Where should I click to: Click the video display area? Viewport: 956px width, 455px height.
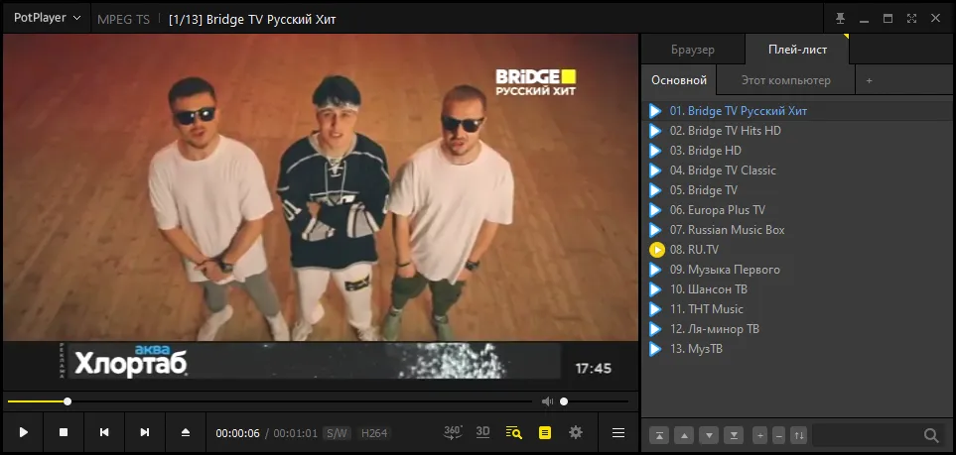pyautogui.click(x=321, y=210)
